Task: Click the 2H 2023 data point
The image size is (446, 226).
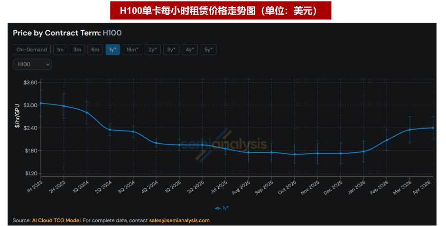Action: click(x=64, y=106)
